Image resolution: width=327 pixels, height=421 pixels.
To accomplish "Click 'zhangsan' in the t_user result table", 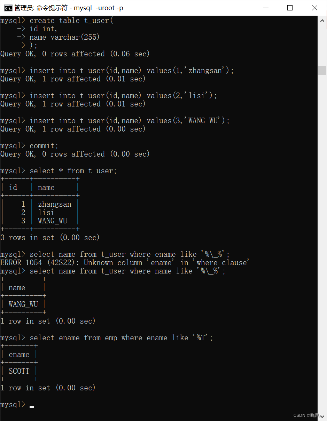I will (x=55, y=205).
